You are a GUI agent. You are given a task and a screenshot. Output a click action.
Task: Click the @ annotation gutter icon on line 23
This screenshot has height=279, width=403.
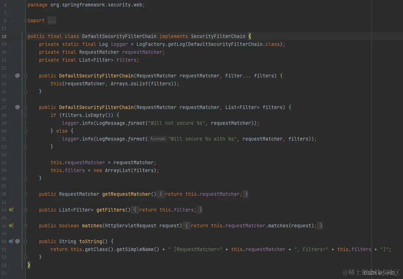click(17, 76)
